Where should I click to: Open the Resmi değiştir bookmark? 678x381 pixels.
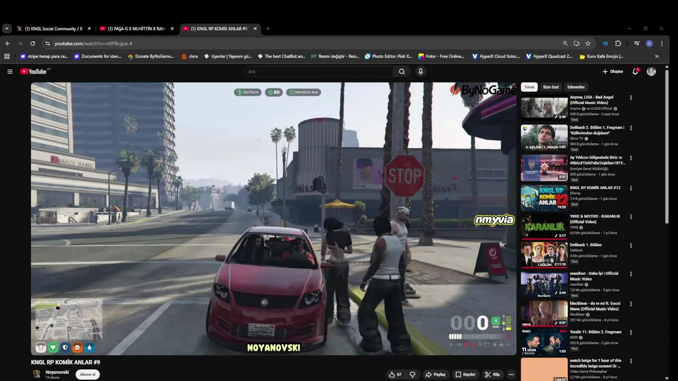click(x=335, y=56)
